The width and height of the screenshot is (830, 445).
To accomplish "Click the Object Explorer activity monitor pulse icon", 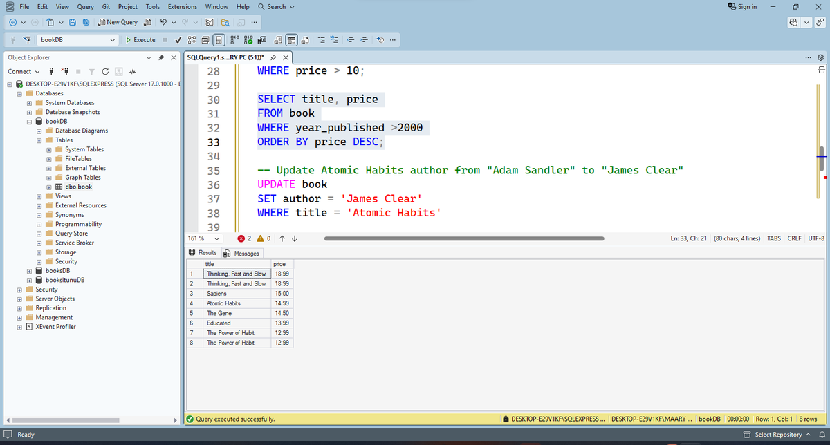I will [x=132, y=72].
